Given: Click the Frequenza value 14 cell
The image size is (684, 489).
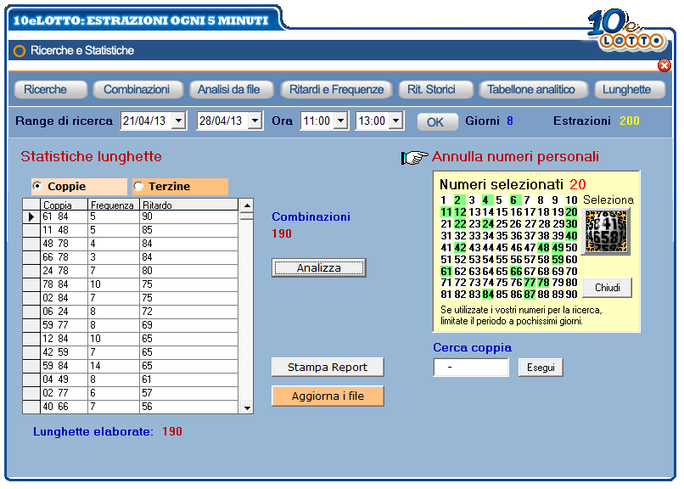Looking at the screenshot, I should click(114, 365).
